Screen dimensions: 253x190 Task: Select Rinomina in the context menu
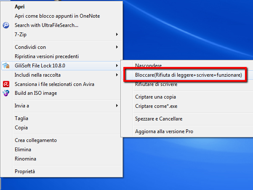25,159
